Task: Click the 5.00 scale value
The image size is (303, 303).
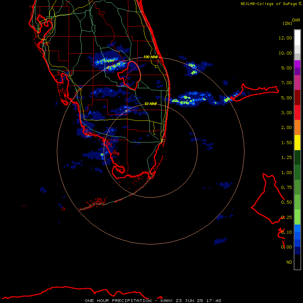Action: click(x=287, y=98)
